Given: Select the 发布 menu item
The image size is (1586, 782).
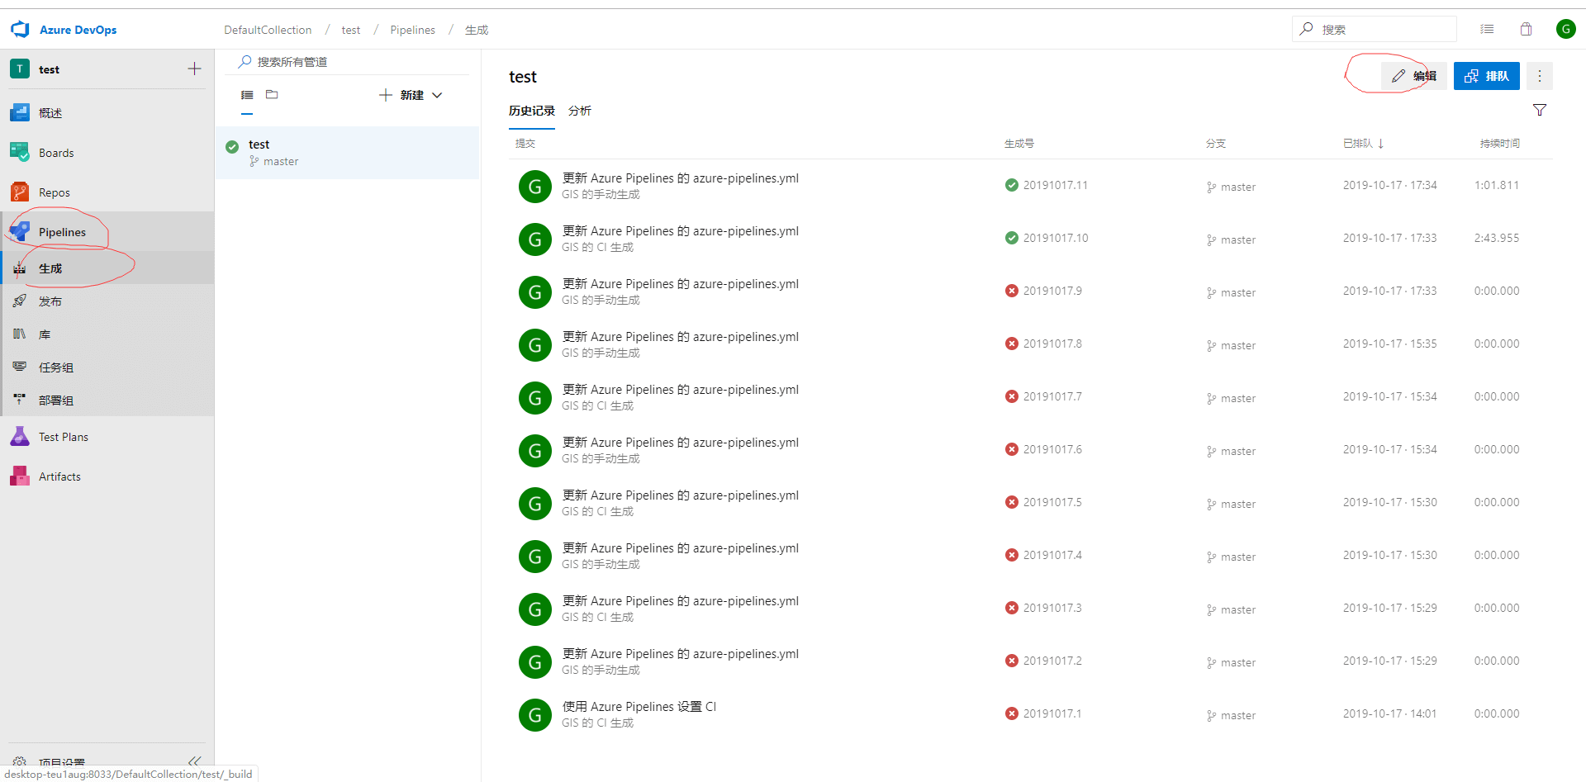Looking at the screenshot, I should tap(50, 301).
